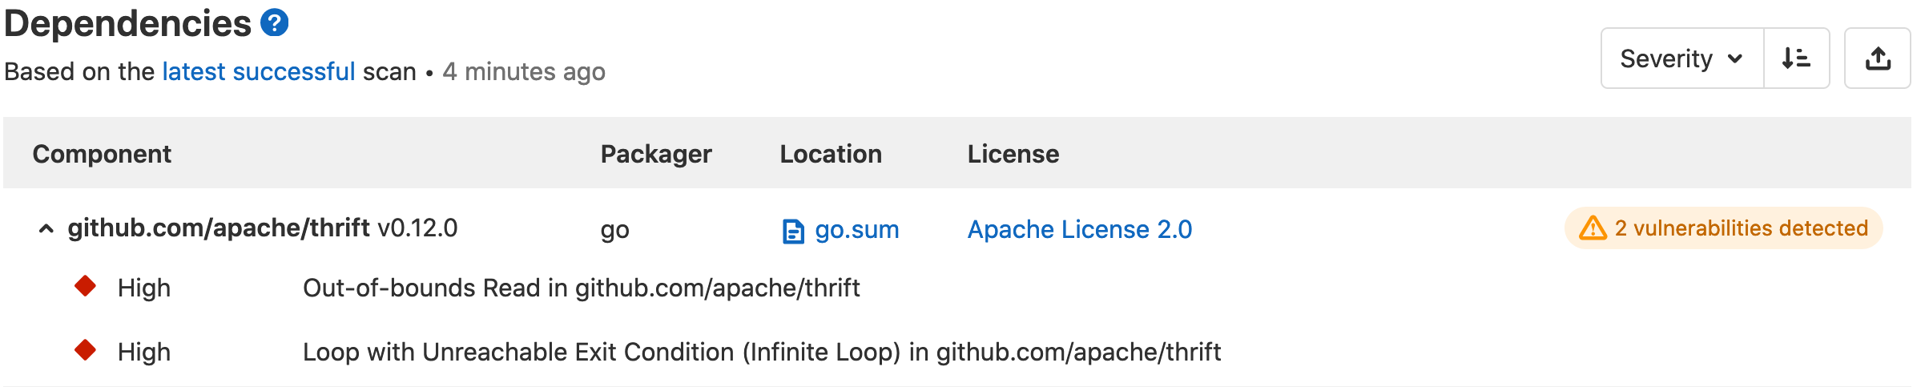Click red diamond beside Infinite Loop vulnerability
Screen dimensions: 1929x387
(85, 350)
